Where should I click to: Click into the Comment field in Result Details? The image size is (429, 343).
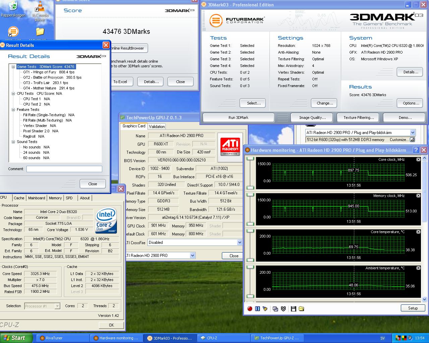64,169
